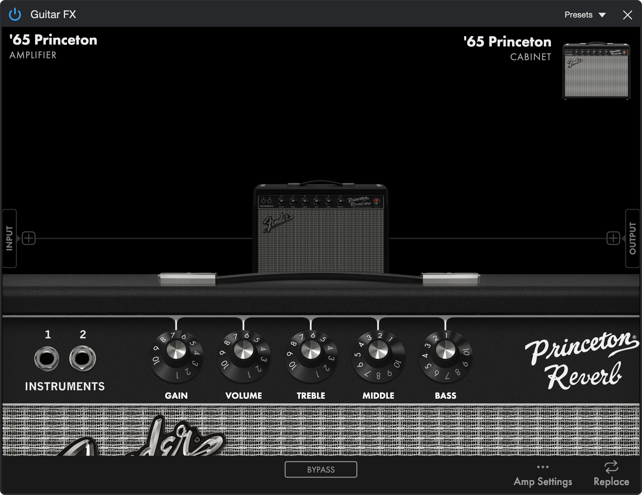This screenshot has width=642, height=495.
Task: Toggle the Guitar FX power icon
Action: pyautogui.click(x=15, y=15)
